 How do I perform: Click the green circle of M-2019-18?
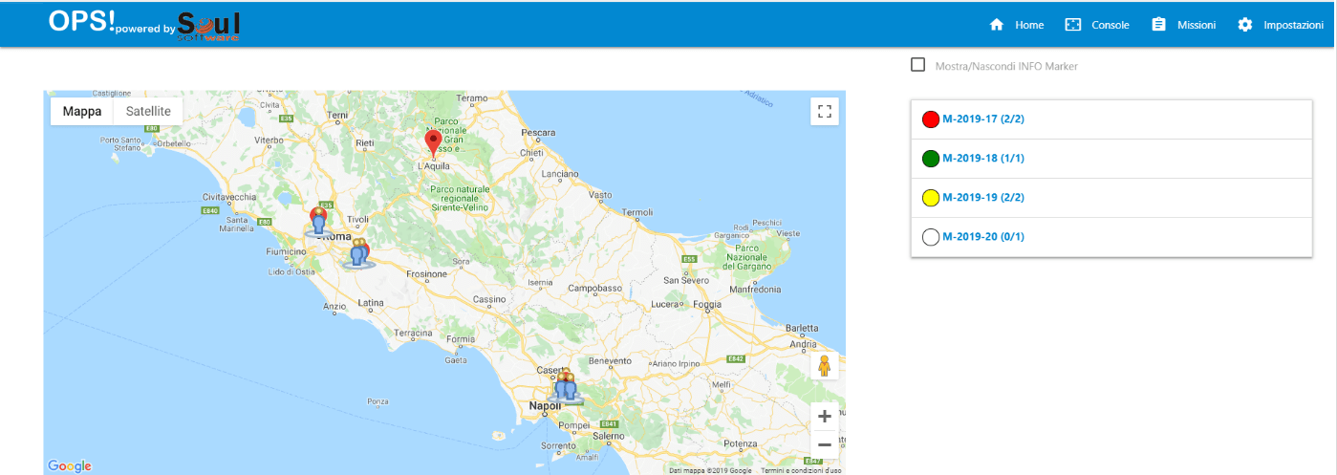931,159
